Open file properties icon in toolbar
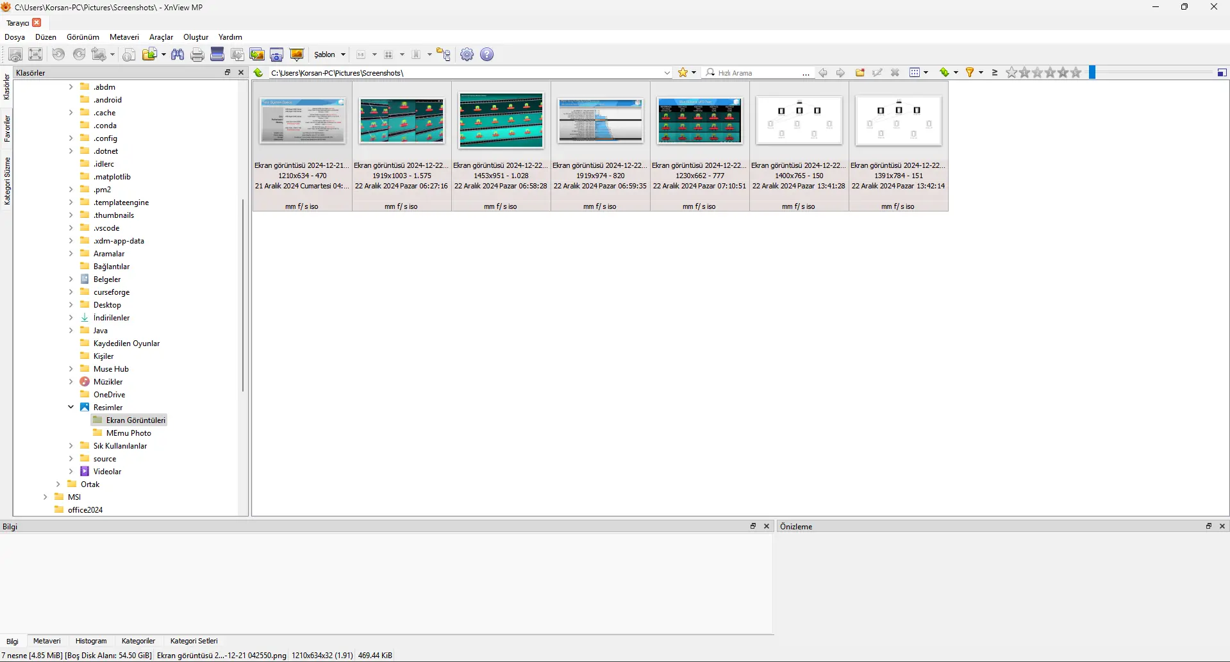Image resolution: width=1230 pixels, height=662 pixels. (129, 54)
